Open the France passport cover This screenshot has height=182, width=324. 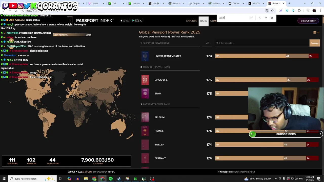click(x=145, y=131)
